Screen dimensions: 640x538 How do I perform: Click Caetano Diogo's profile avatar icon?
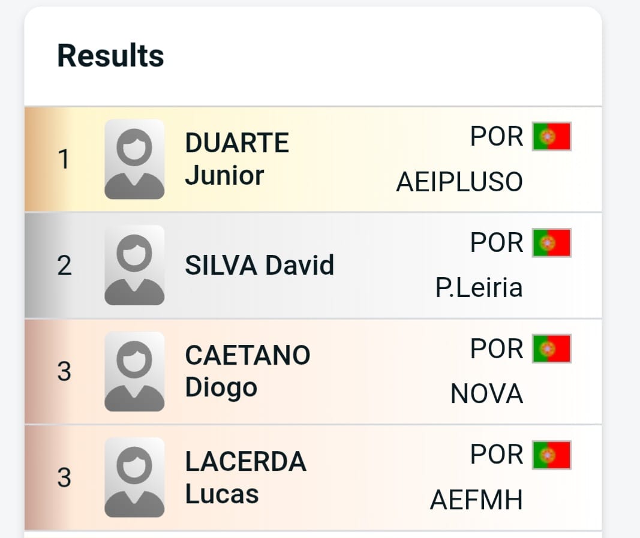(x=134, y=371)
